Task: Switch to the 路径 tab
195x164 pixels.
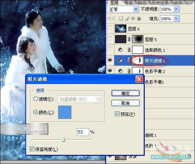Action: [x=142, y=2]
